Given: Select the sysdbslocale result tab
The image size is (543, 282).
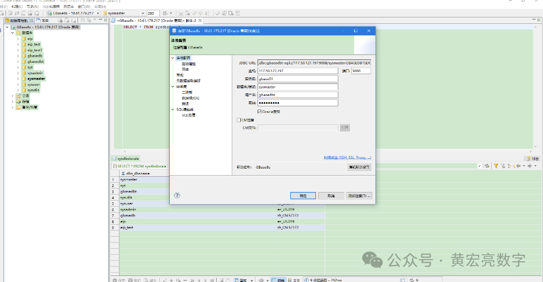Looking at the screenshot, I should (126, 159).
